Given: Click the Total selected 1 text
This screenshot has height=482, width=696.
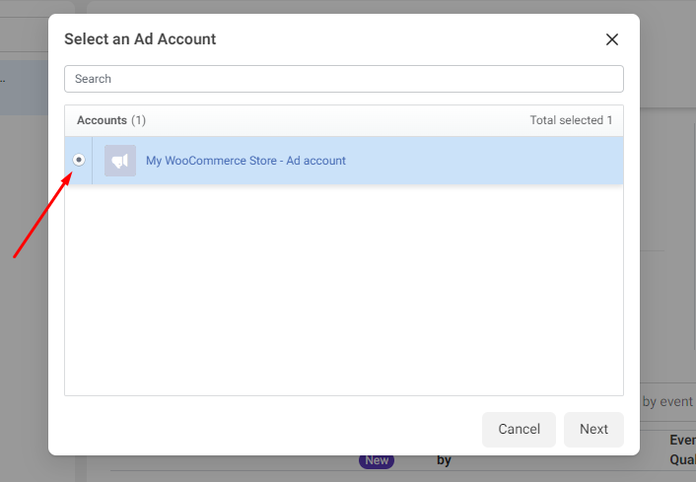Looking at the screenshot, I should coord(571,120).
